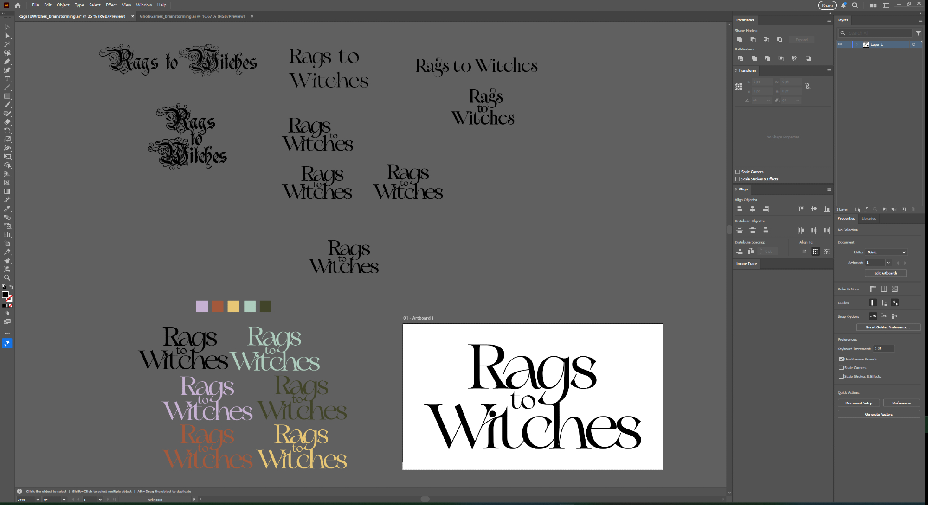The height and width of the screenshot is (505, 928).
Task: Select the Zoom tool
Action: click(x=7, y=278)
